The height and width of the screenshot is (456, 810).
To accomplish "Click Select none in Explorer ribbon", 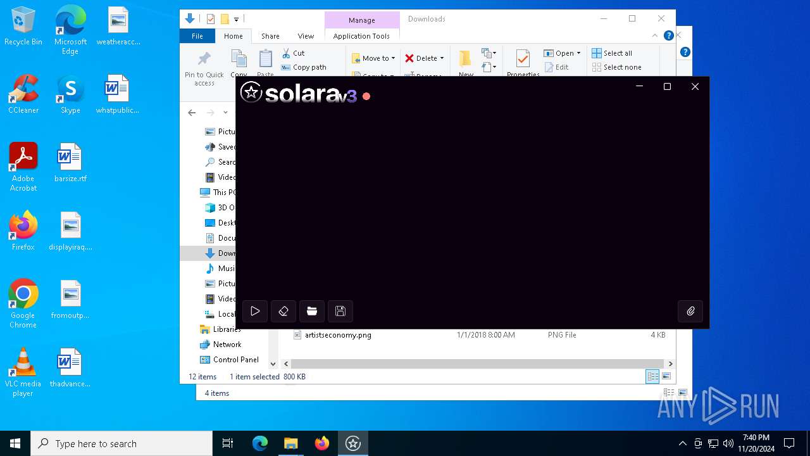I will point(617,67).
